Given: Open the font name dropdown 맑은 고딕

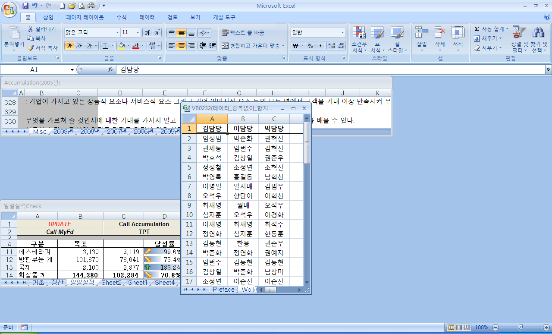Looking at the screenshot, I should (118, 32).
